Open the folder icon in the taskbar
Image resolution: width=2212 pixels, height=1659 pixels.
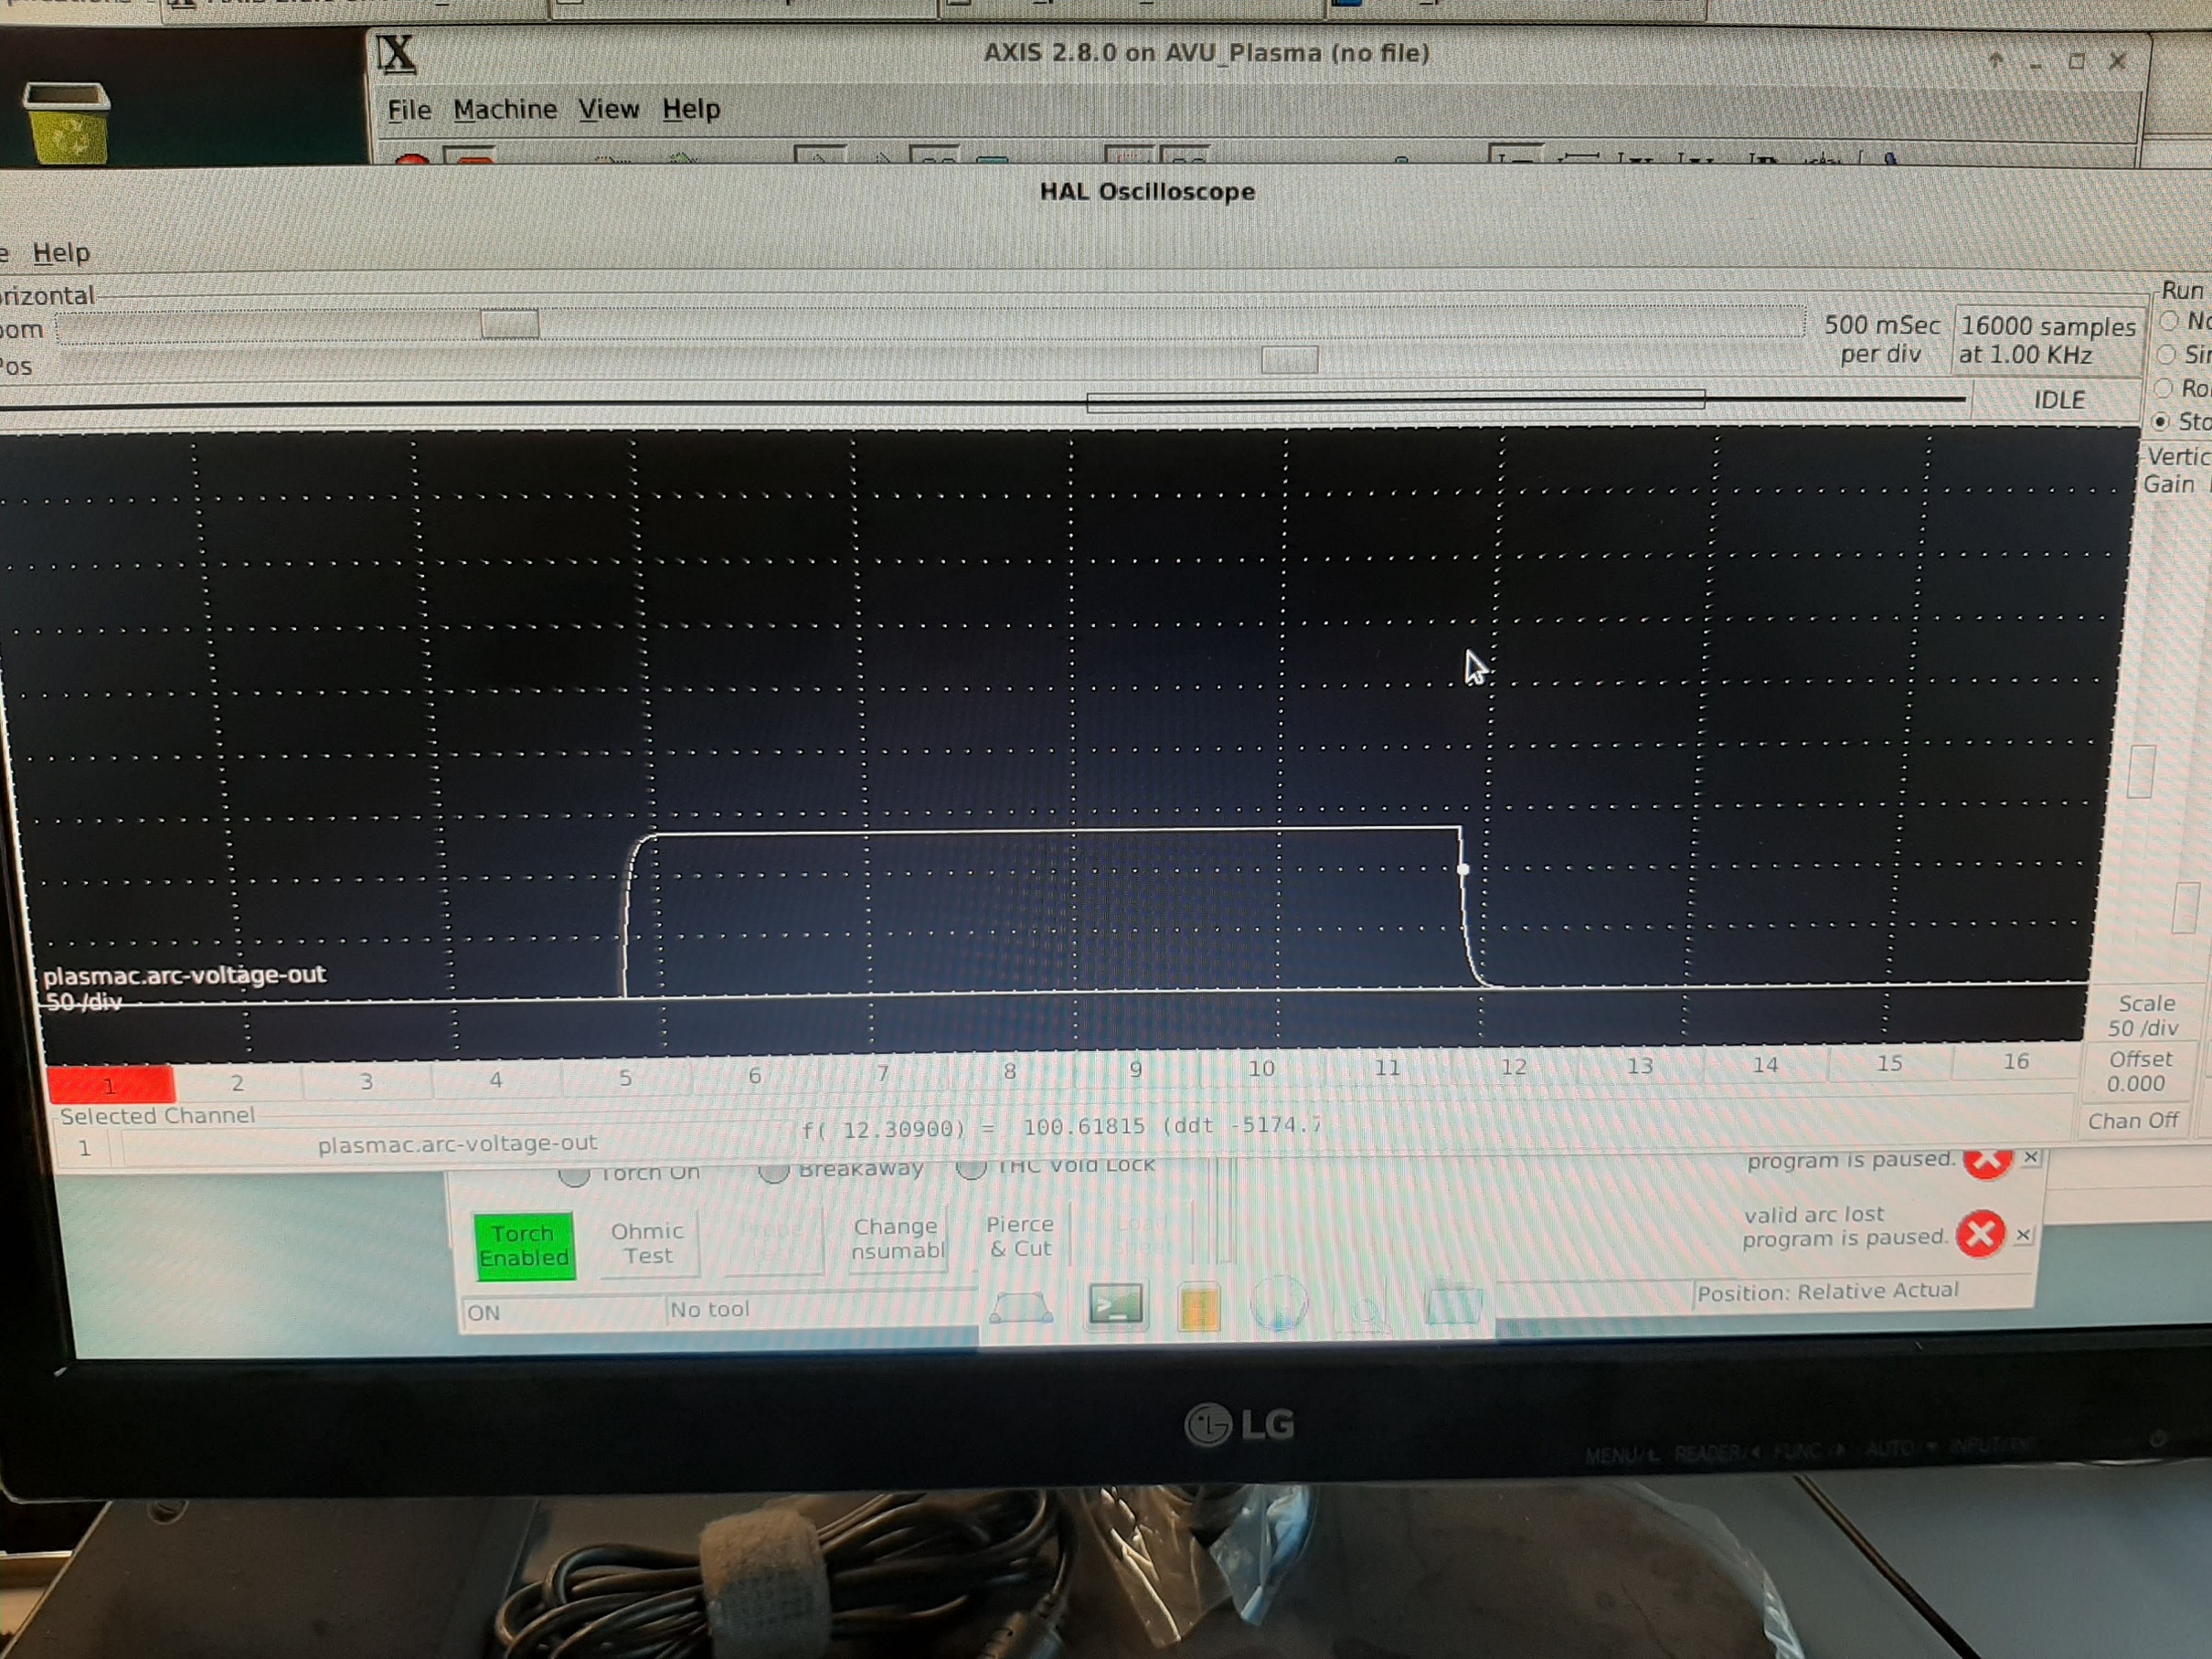[x=1453, y=1303]
